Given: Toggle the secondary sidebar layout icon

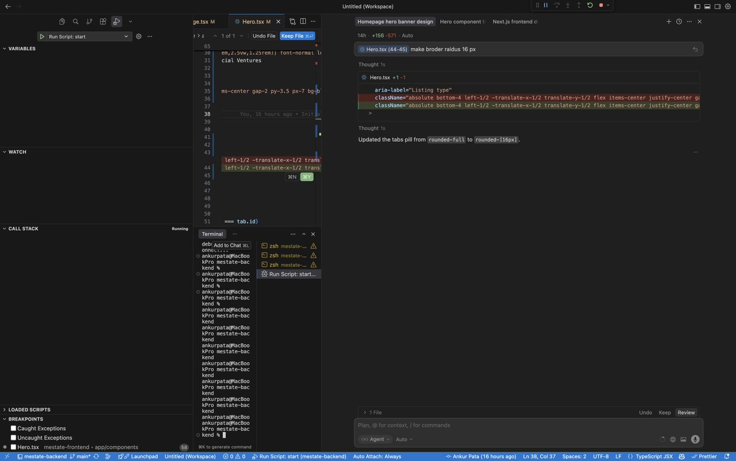Looking at the screenshot, I should pos(718,7).
